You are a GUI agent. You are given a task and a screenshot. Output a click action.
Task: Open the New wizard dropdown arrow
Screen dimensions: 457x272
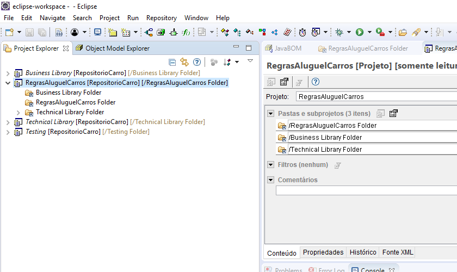point(19,32)
